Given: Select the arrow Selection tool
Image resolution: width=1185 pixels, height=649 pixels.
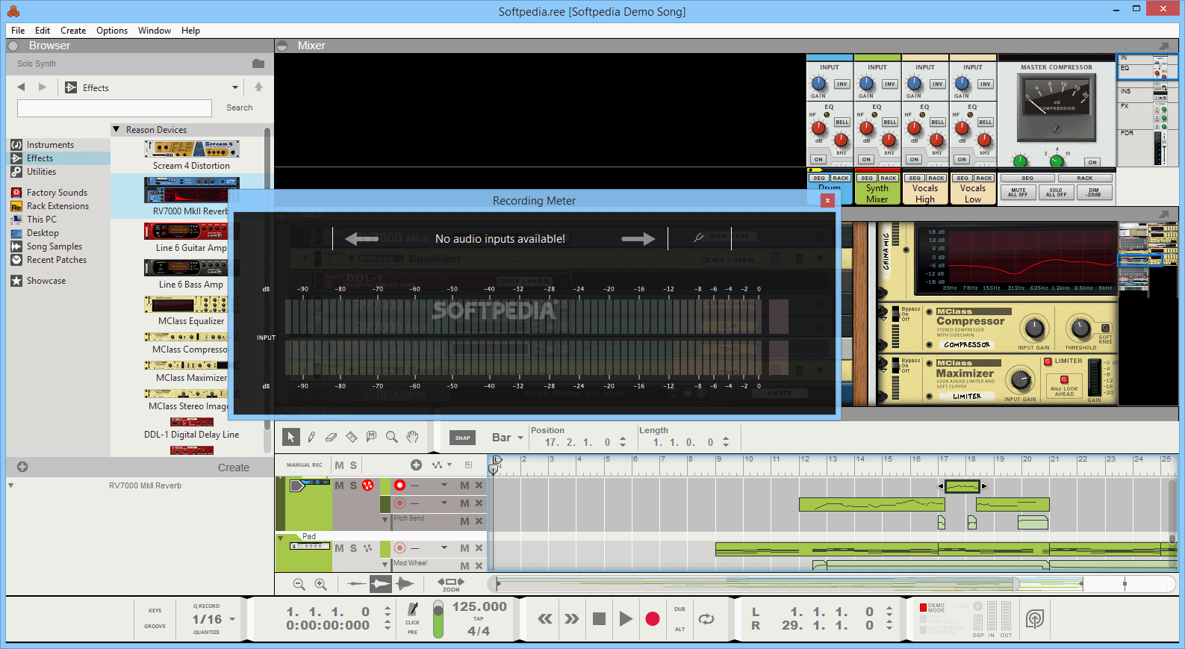Looking at the screenshot, I should 291,437.
